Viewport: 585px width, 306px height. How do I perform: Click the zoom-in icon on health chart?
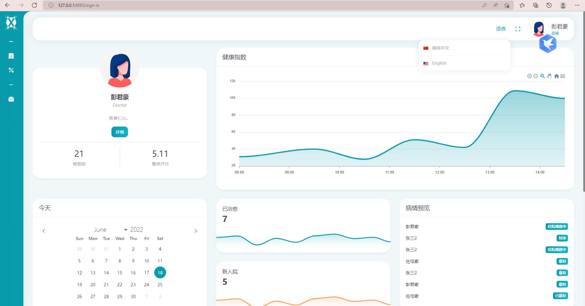(530, 76)
